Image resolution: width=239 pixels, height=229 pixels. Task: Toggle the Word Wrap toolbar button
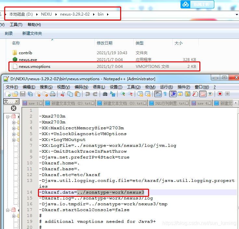tap(158, 94)
